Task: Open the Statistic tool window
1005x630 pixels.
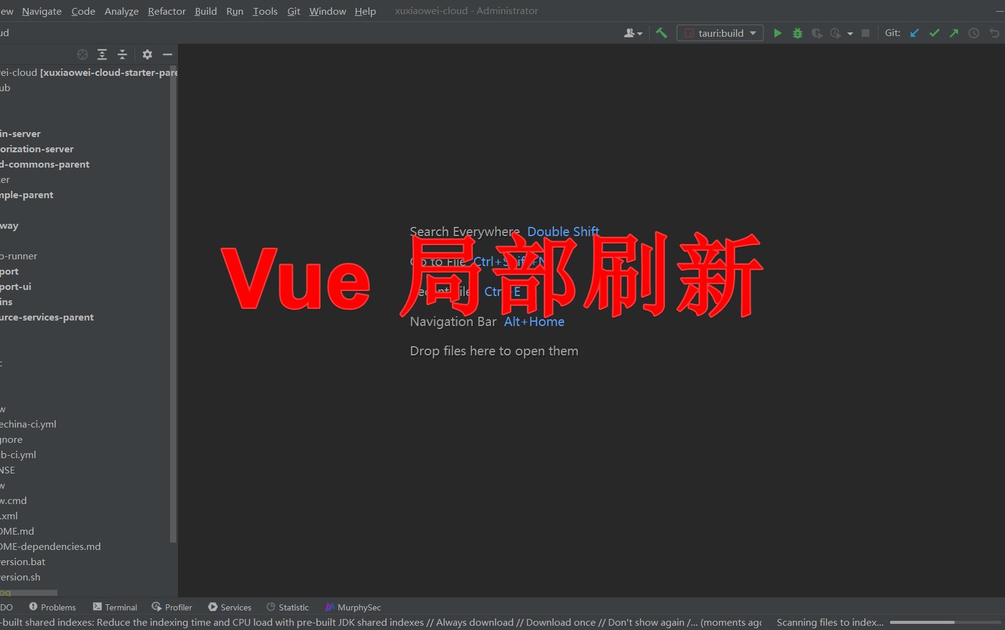Action: (x=287, y=607)
